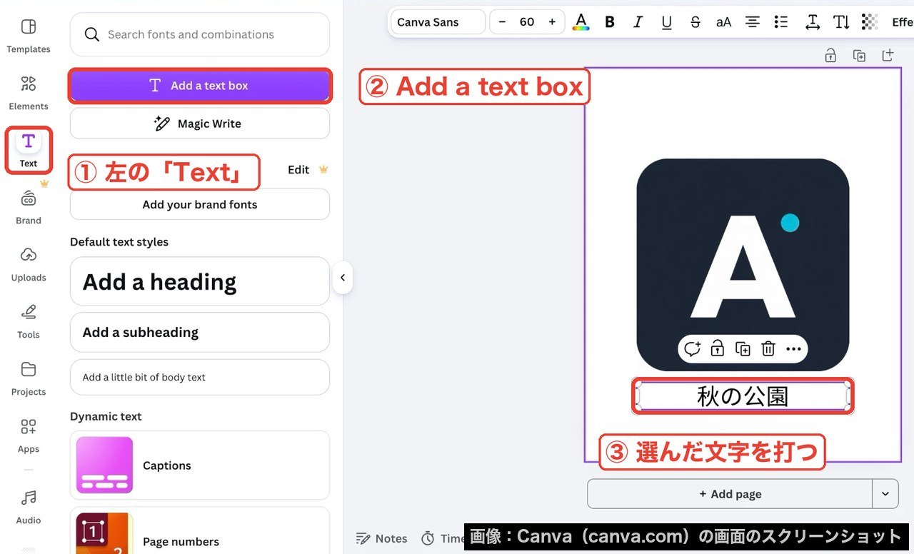Insert a little bit of body text

coord(200,377)
